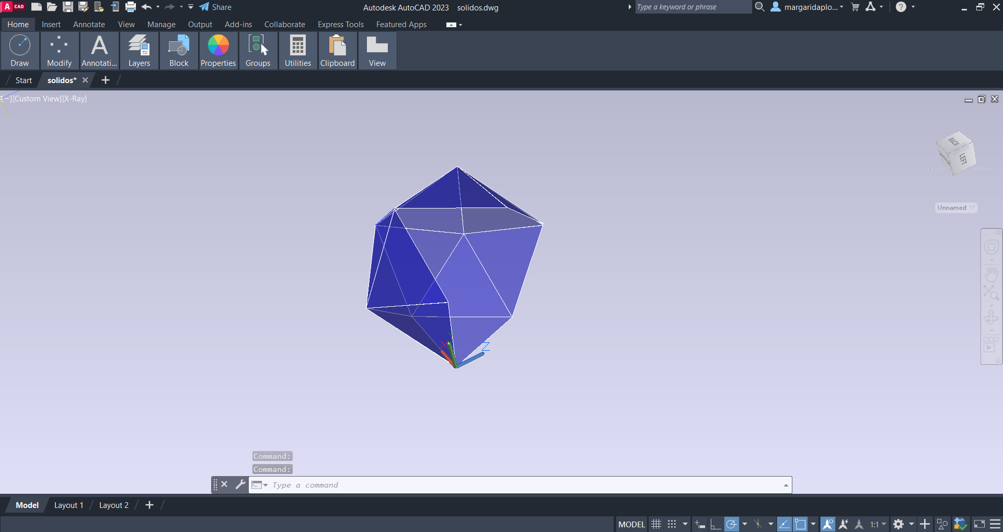Open the Modify tools panel
This screenshot has height=532, width=1003.
[x=59, y=51]
